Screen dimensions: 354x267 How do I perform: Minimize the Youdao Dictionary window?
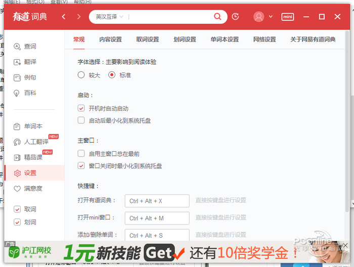tap(306, 17)
